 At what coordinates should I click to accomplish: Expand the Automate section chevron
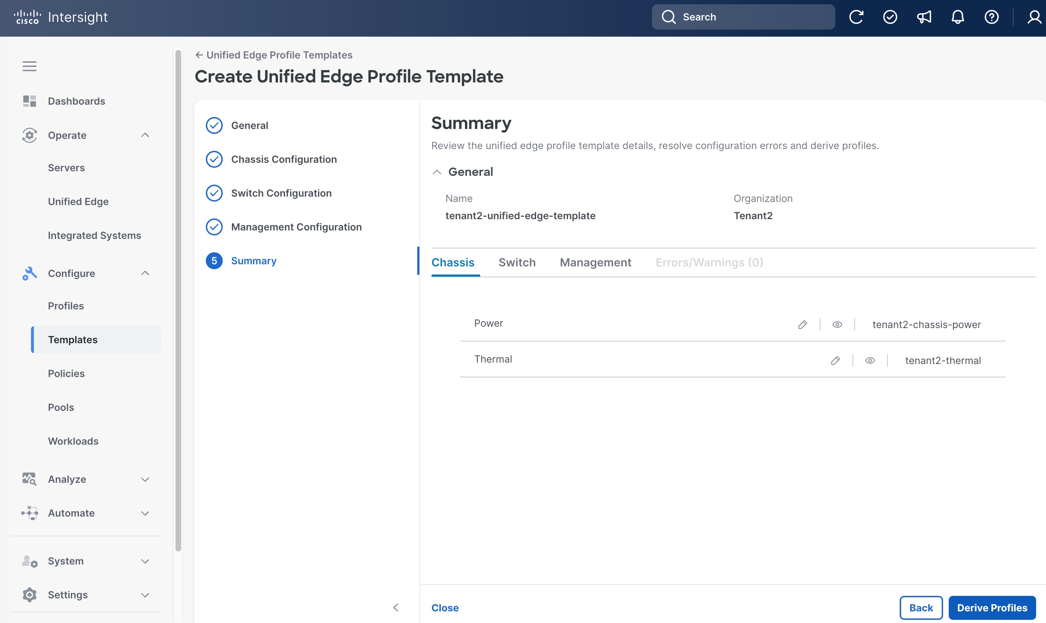coord(145,513)
